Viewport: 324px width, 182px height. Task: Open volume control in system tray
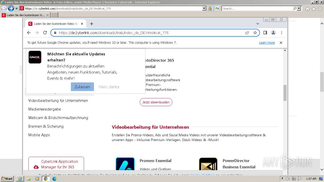click(x=288, y=179)
